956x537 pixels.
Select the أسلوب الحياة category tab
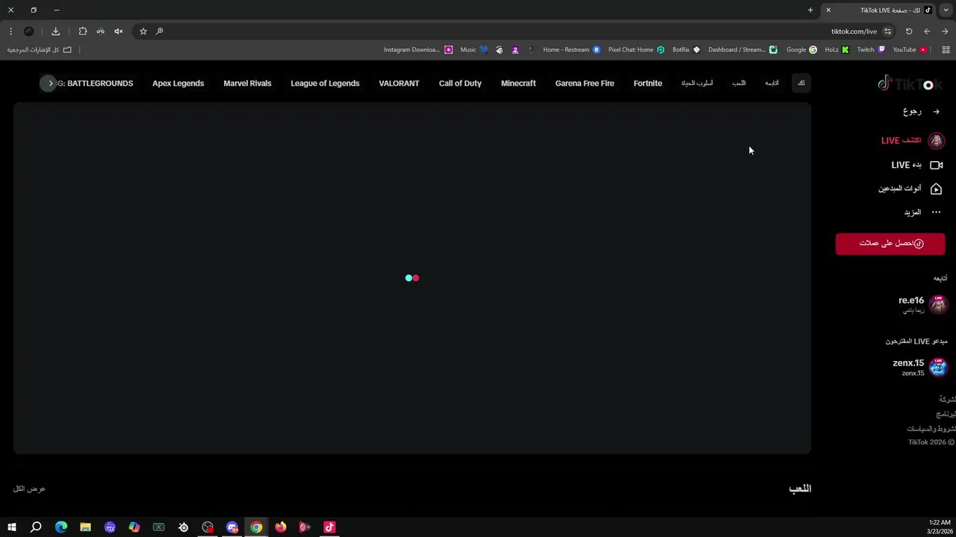click(x=697, y=84)
